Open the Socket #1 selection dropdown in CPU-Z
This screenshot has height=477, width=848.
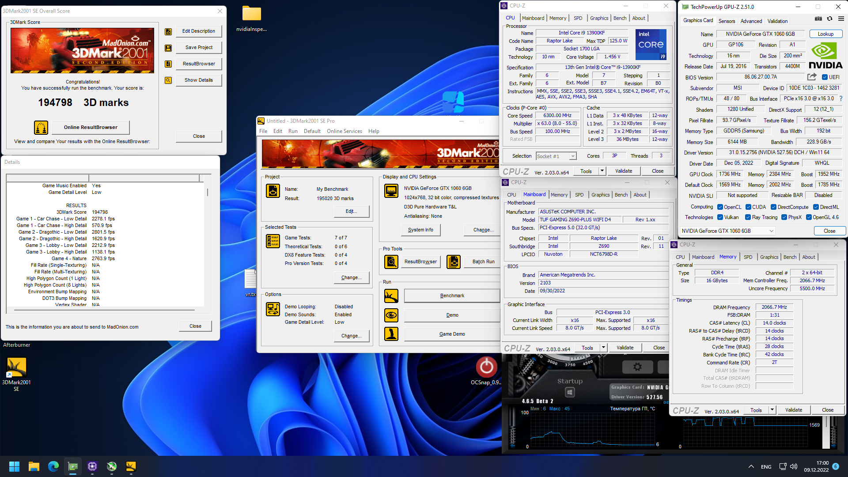pos(556,156)
